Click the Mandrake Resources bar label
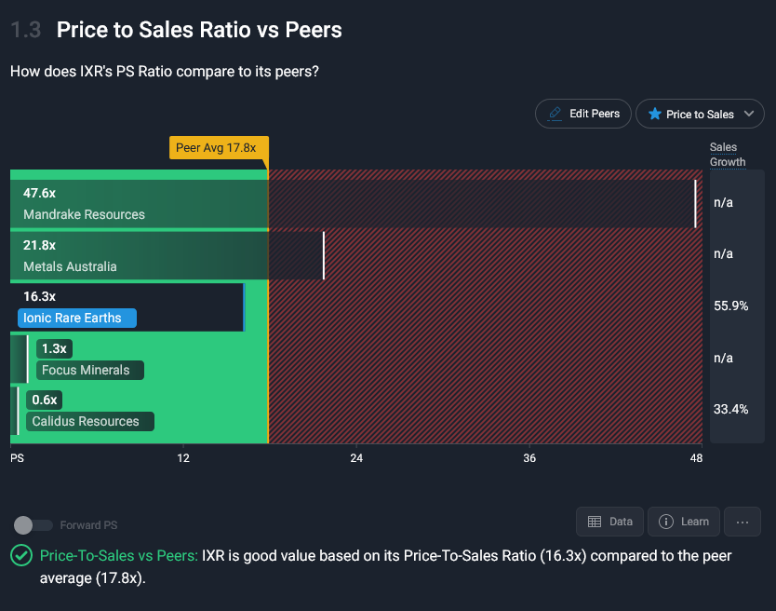The image size is (776, 611). click(x=84, y=214)
